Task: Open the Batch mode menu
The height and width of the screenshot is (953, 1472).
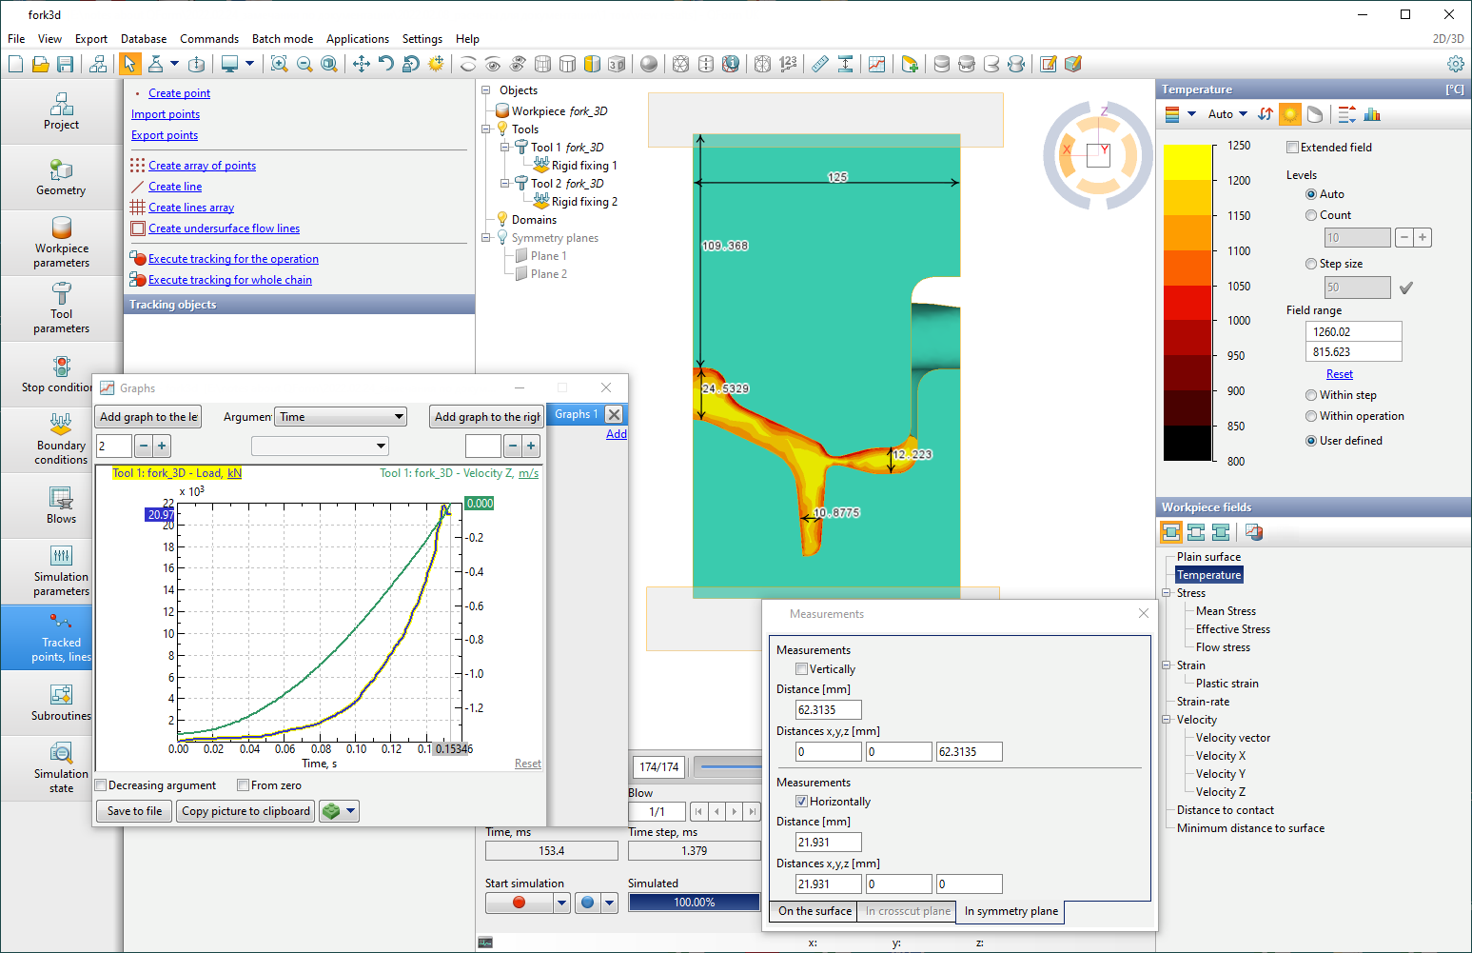Action: coord(282,39)
